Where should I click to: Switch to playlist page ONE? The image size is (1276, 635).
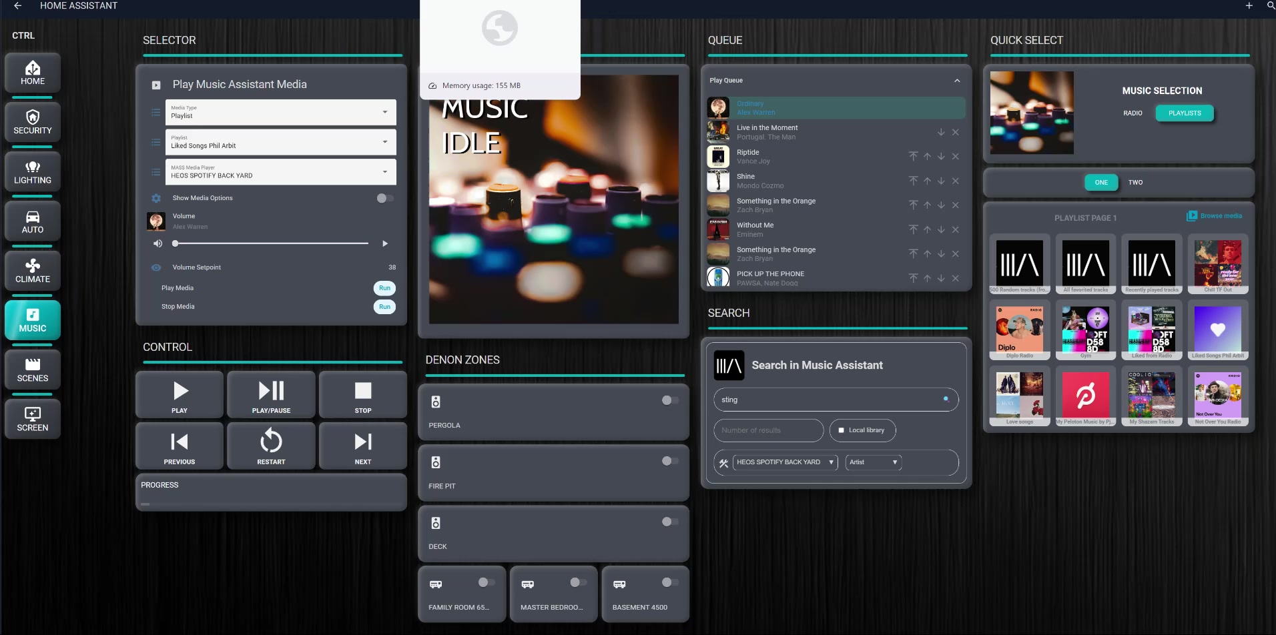pyautogui.click(x=1101, y=183)
